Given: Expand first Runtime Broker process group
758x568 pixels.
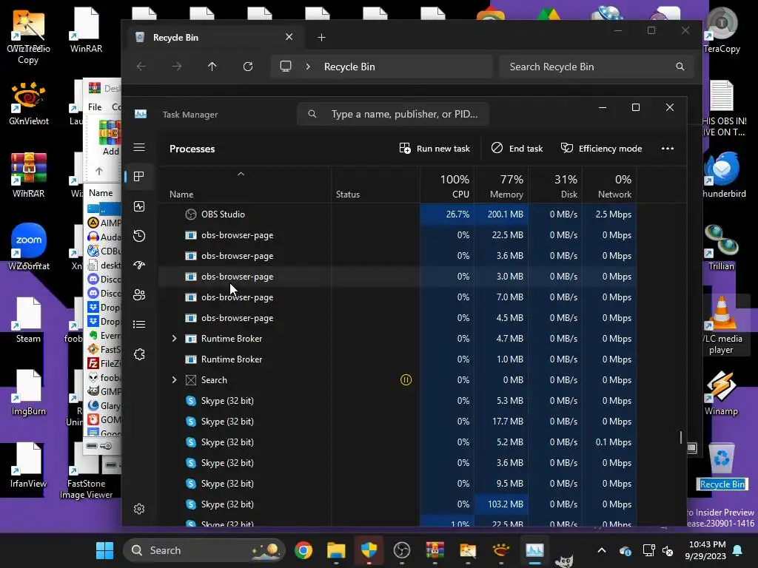Looking at the screenshot, I should (174, 339).
